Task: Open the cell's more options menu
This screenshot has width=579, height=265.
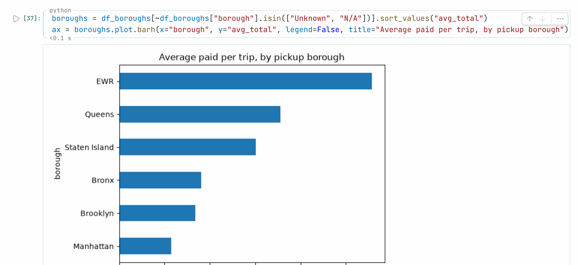Action: 560,19
